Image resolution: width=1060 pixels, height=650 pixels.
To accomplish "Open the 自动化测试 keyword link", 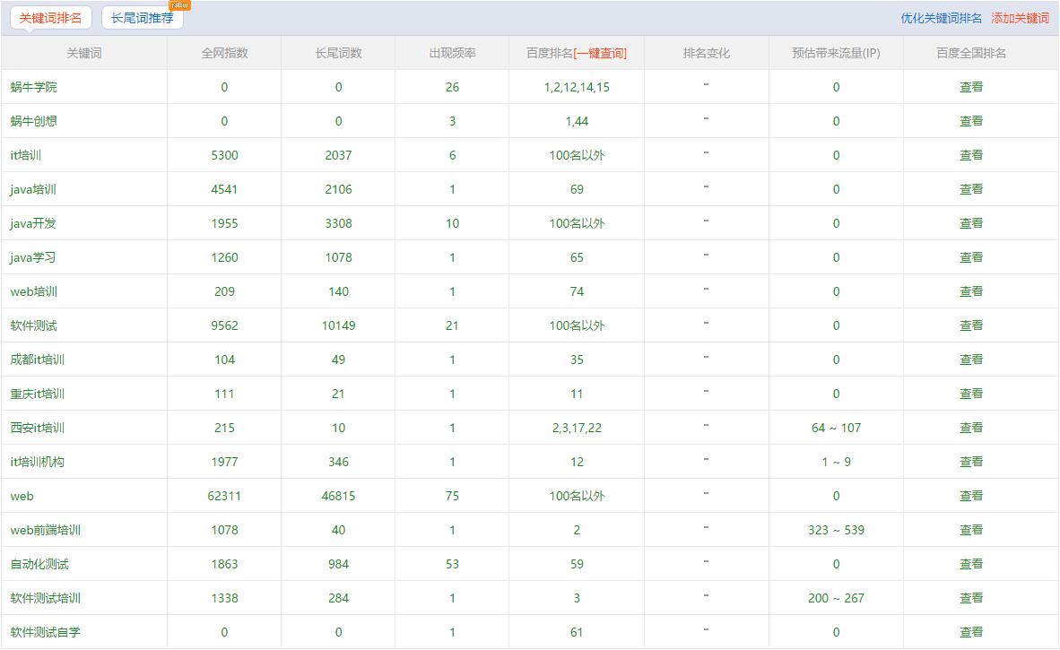I will (x=39, y=564).
